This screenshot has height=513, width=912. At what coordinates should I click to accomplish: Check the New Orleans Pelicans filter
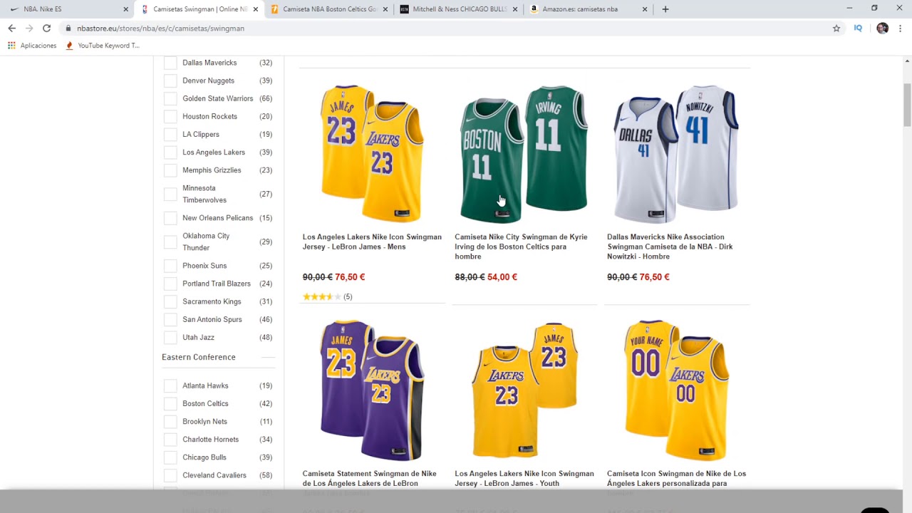pos(170,218)
